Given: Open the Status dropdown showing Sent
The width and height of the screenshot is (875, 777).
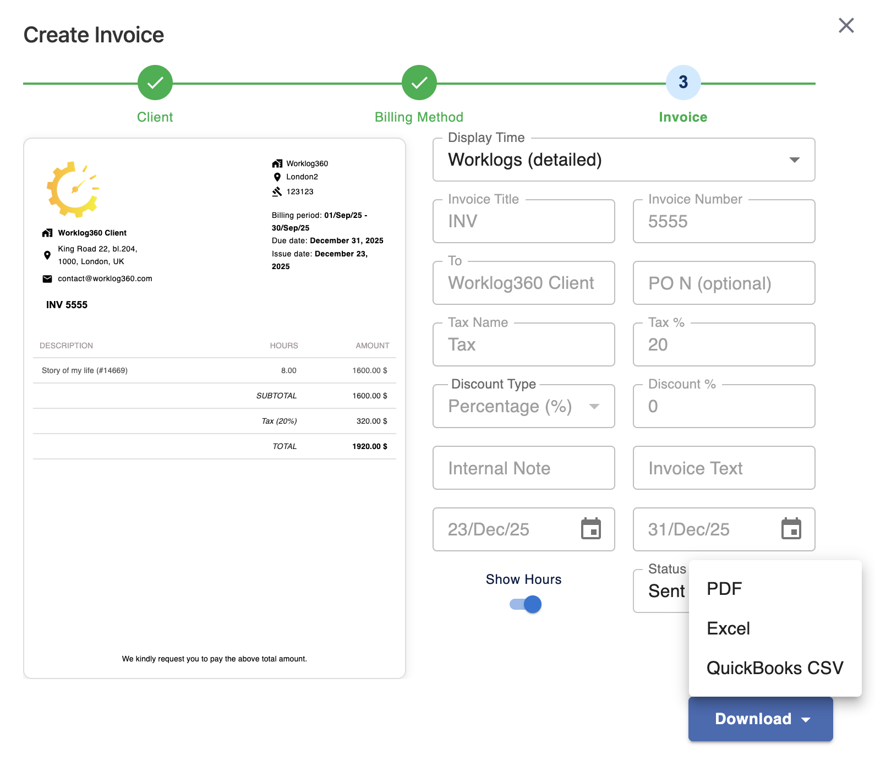Looking at the screenshot, I should [661, 590].
